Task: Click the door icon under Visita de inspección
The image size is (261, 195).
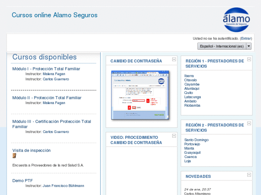Action: (14, 156)
